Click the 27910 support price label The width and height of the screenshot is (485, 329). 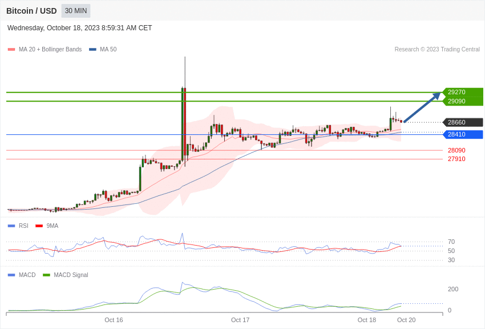(x=456, y=159)
